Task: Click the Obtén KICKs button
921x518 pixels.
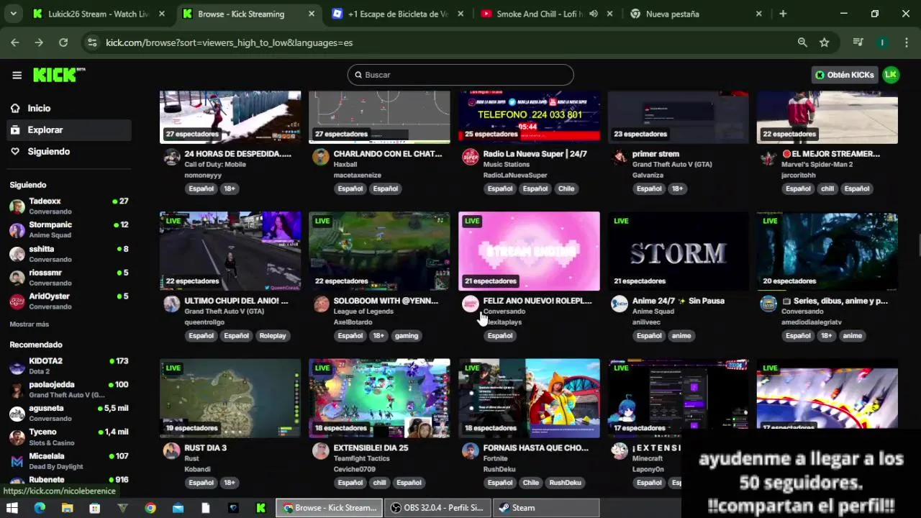Action: click(x=845, y=75)
